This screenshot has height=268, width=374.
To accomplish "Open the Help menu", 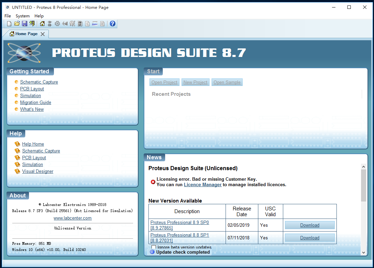I will coord(39,16).
